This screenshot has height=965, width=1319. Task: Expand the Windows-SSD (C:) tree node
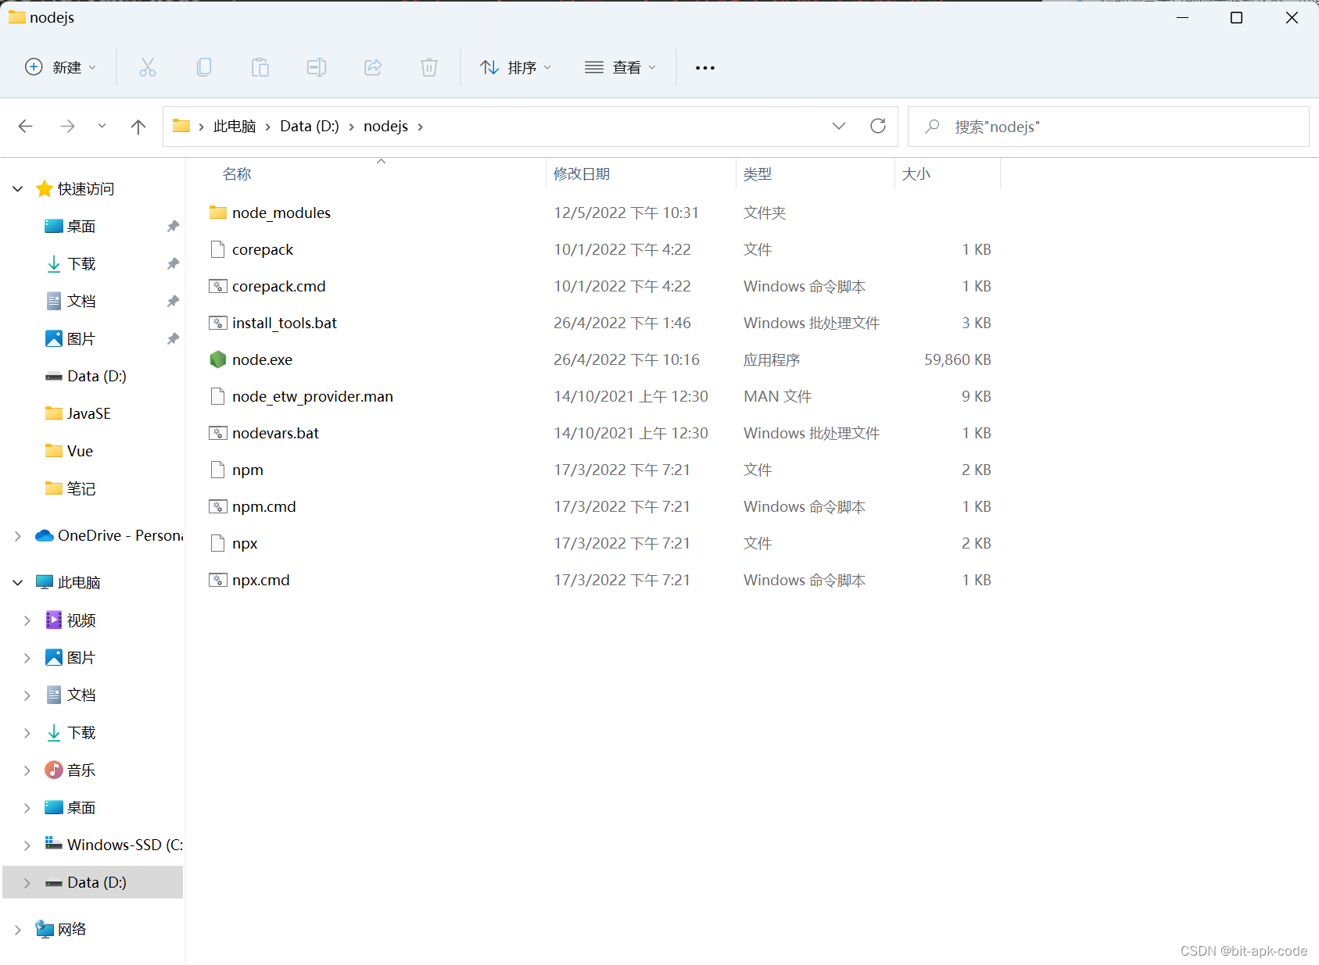27,845
